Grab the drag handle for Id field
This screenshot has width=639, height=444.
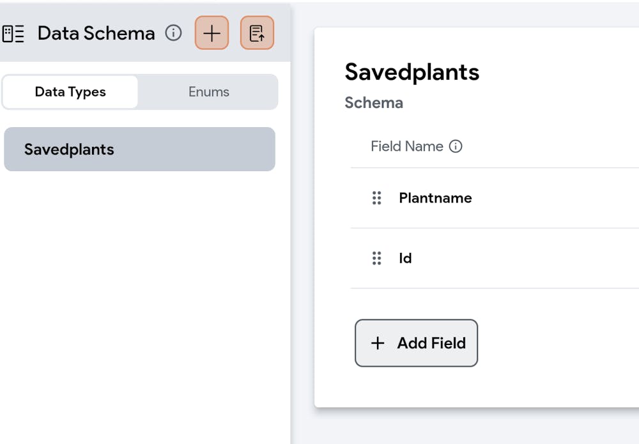(x=377, y=258)
